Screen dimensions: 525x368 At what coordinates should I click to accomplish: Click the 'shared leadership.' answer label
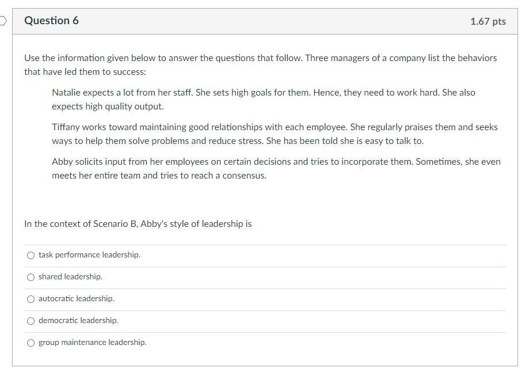[x=70, y=276]
